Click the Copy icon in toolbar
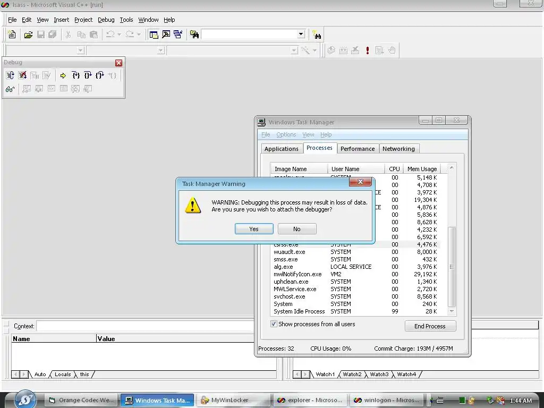 [x=81, y=35]
